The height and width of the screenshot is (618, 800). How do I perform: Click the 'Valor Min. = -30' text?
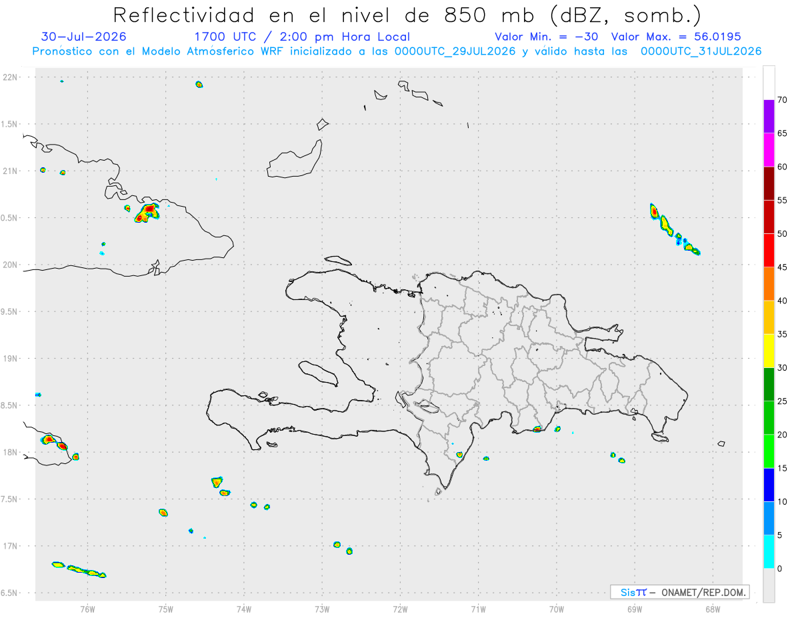[x=546, y=37]
